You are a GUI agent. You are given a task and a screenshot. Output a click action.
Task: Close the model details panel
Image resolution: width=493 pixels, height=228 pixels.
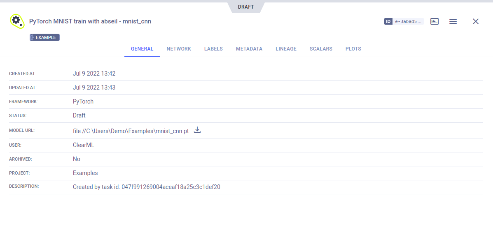pos(476,21)
